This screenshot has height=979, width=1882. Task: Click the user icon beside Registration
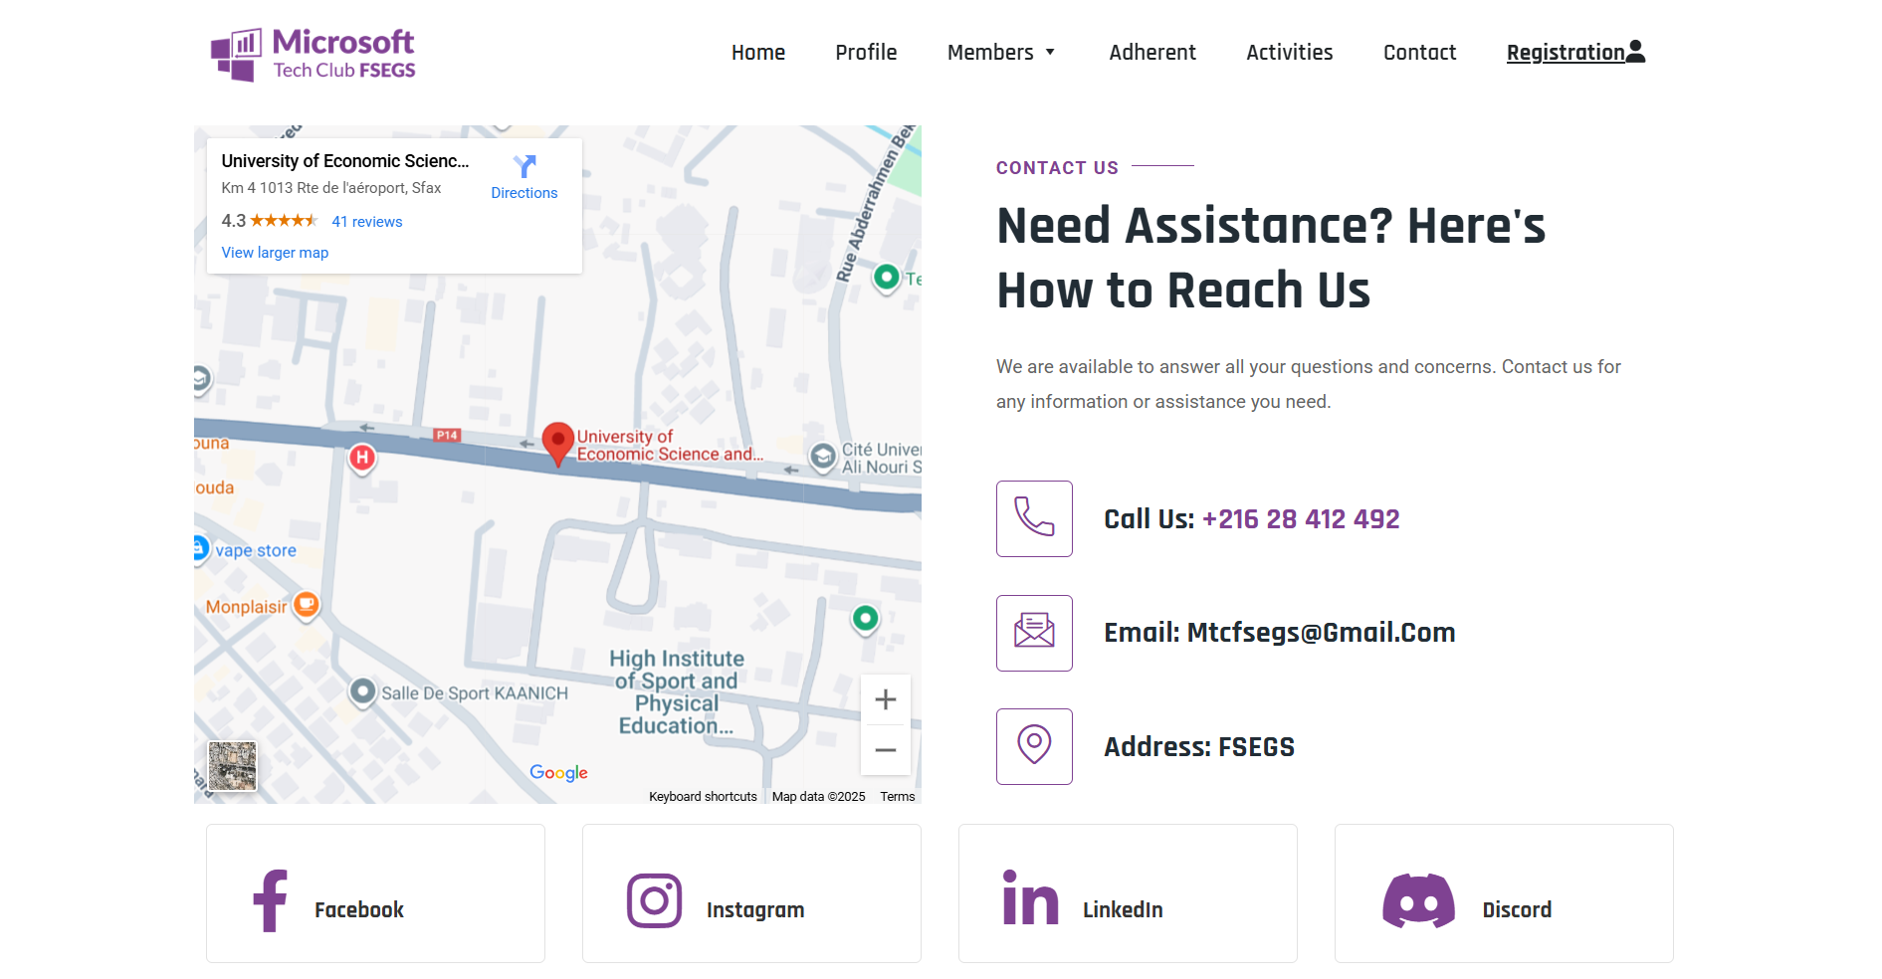1636,52
